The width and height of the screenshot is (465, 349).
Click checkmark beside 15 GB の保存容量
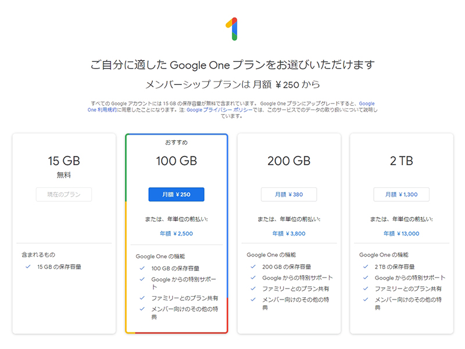click(28, 267)
